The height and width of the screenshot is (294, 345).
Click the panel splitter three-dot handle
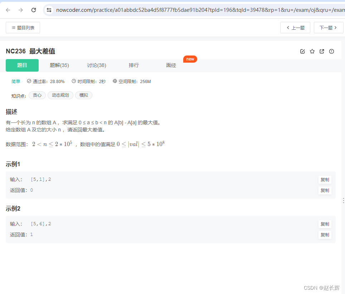(343, 201)
